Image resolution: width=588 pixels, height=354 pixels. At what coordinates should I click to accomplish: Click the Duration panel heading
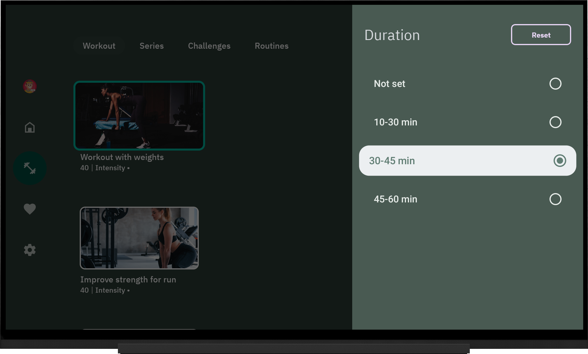[x=392, y=35]
